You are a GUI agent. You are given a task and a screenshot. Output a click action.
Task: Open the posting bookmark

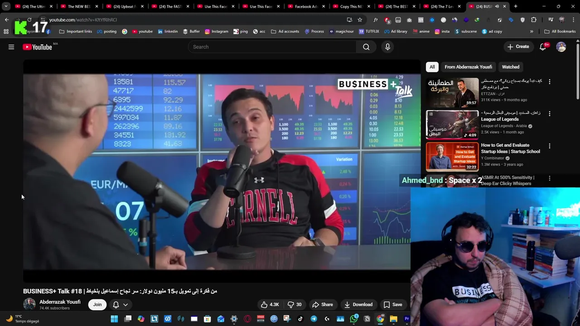[x=106, y=31]
